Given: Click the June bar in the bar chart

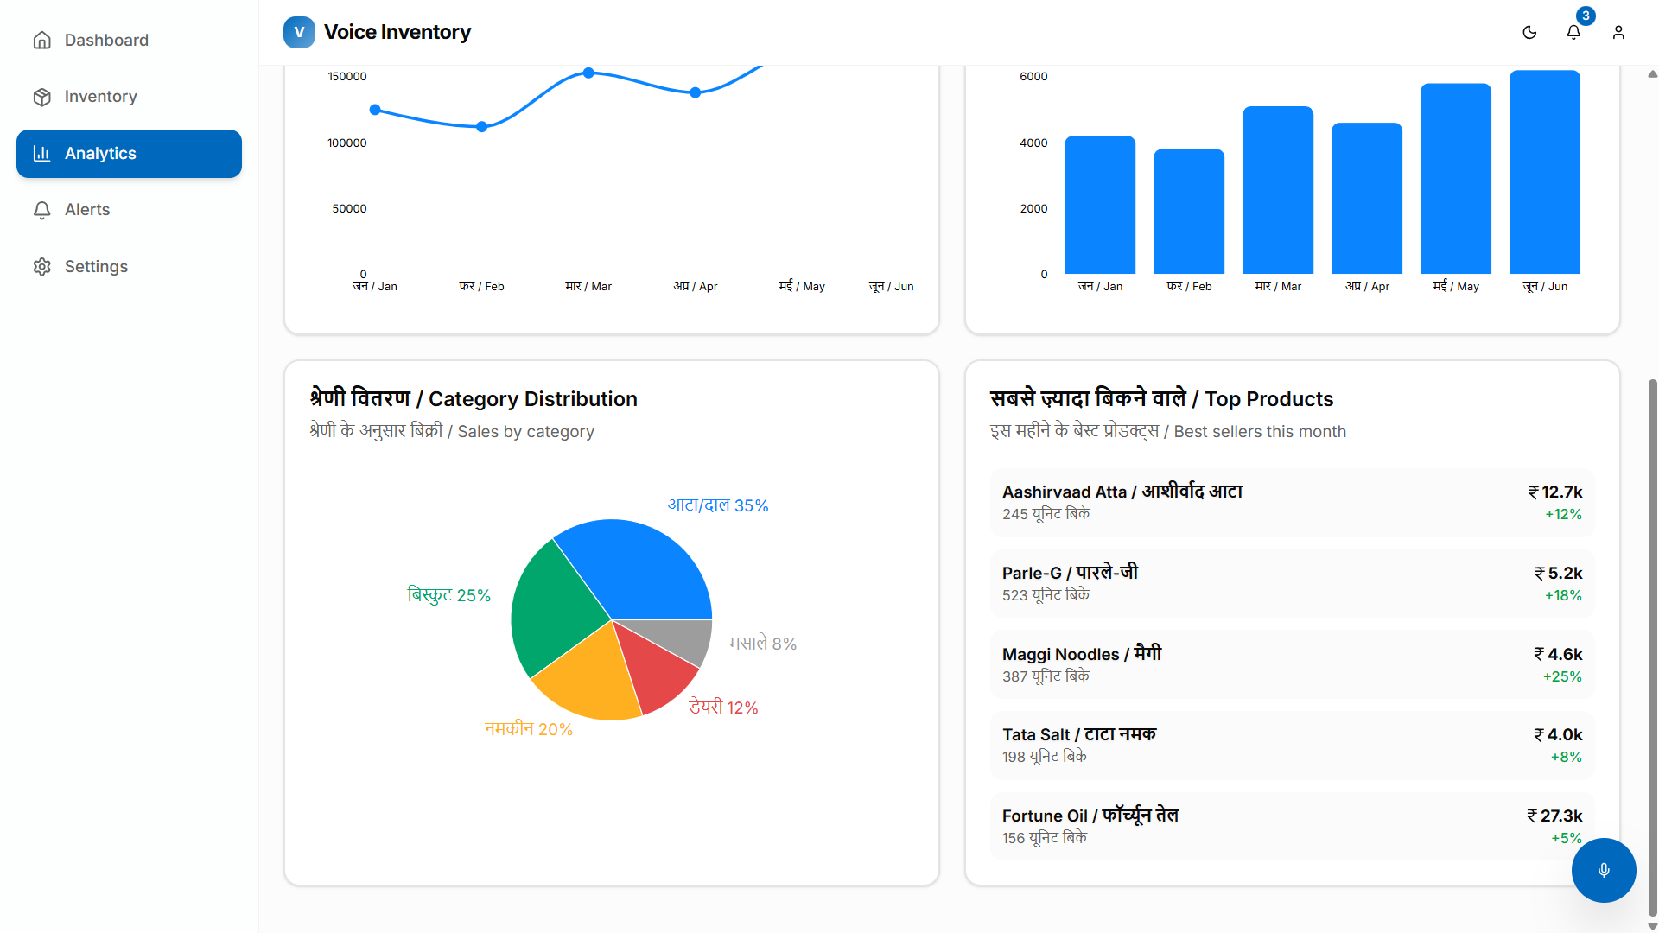Looking at the screenshot, I should 1544,172.
